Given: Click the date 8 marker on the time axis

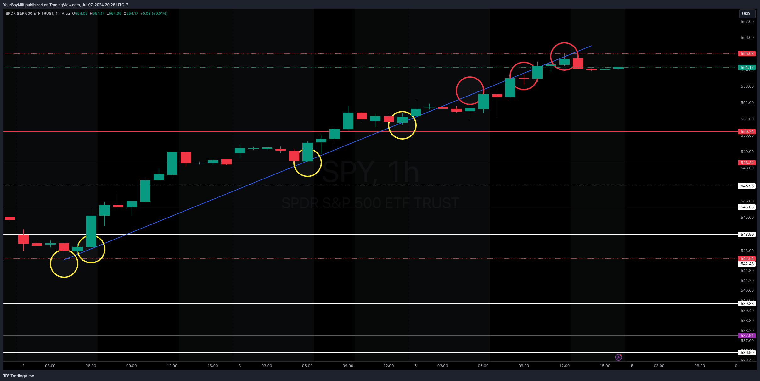Looking at the screenshot, I should pos(632,366).
